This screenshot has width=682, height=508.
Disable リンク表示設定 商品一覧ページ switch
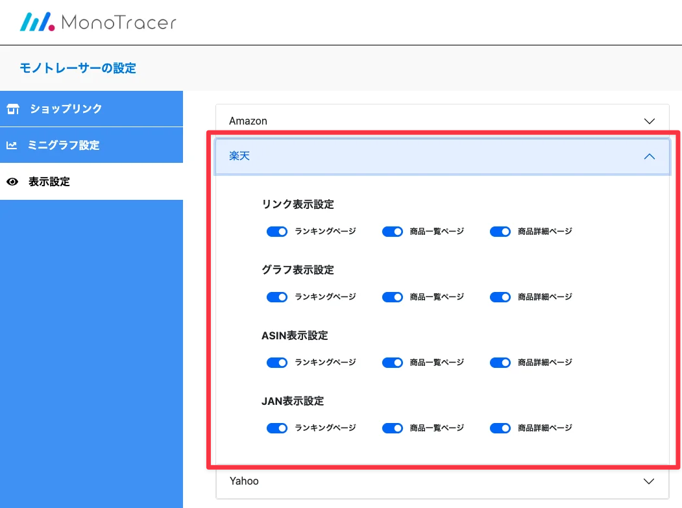[393, 232]
